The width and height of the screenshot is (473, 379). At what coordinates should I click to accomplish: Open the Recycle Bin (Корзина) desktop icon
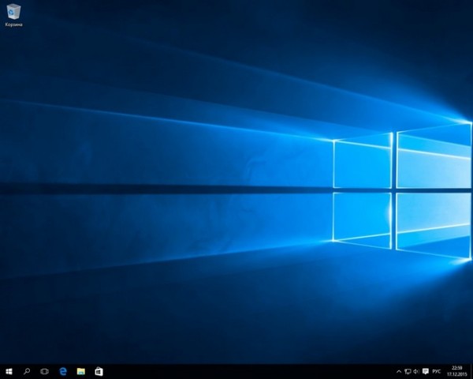[x=13, y=15]
